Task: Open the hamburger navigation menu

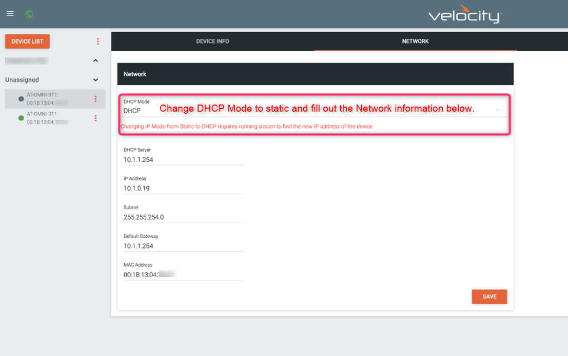Action: click(x=10, y=13)
